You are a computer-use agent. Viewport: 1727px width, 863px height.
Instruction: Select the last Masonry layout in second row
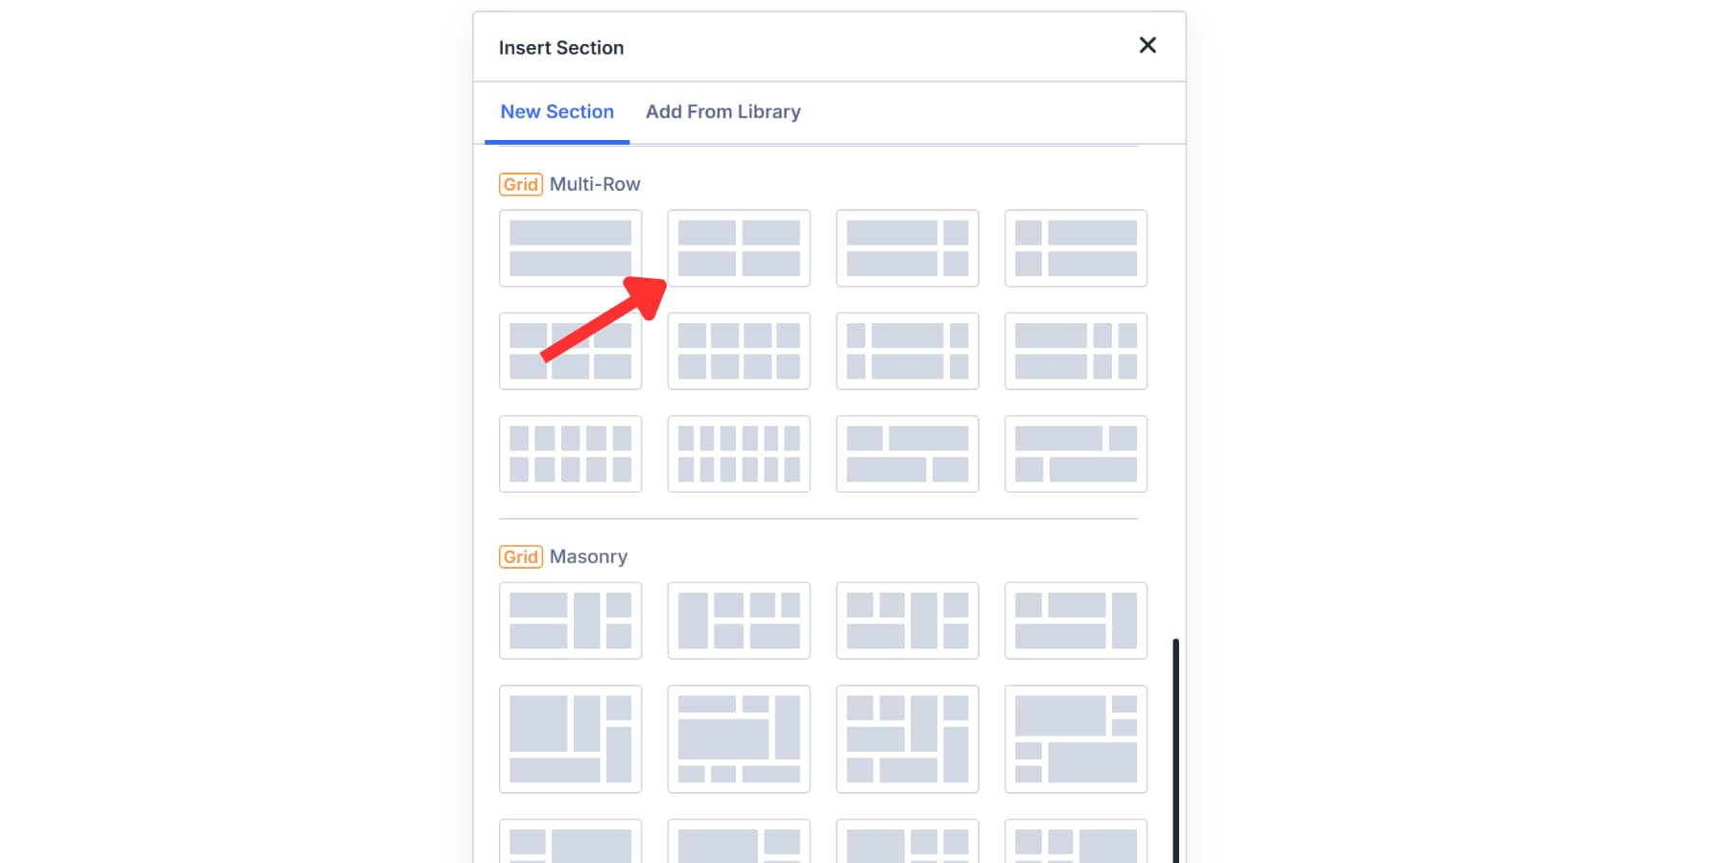1076,739
